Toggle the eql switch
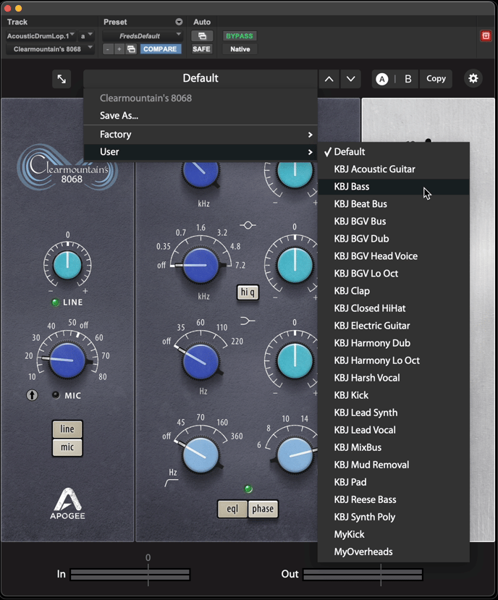The image size is (498, 600). click(232, 509)
